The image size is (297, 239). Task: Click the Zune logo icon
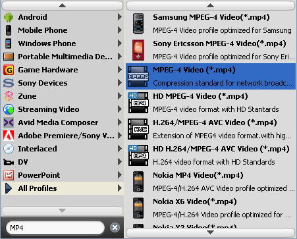[9, 96]
